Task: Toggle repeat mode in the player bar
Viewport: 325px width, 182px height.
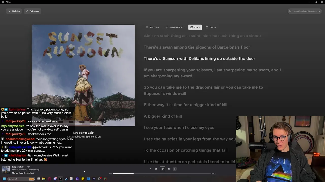Action: click(x=174, y=169)
